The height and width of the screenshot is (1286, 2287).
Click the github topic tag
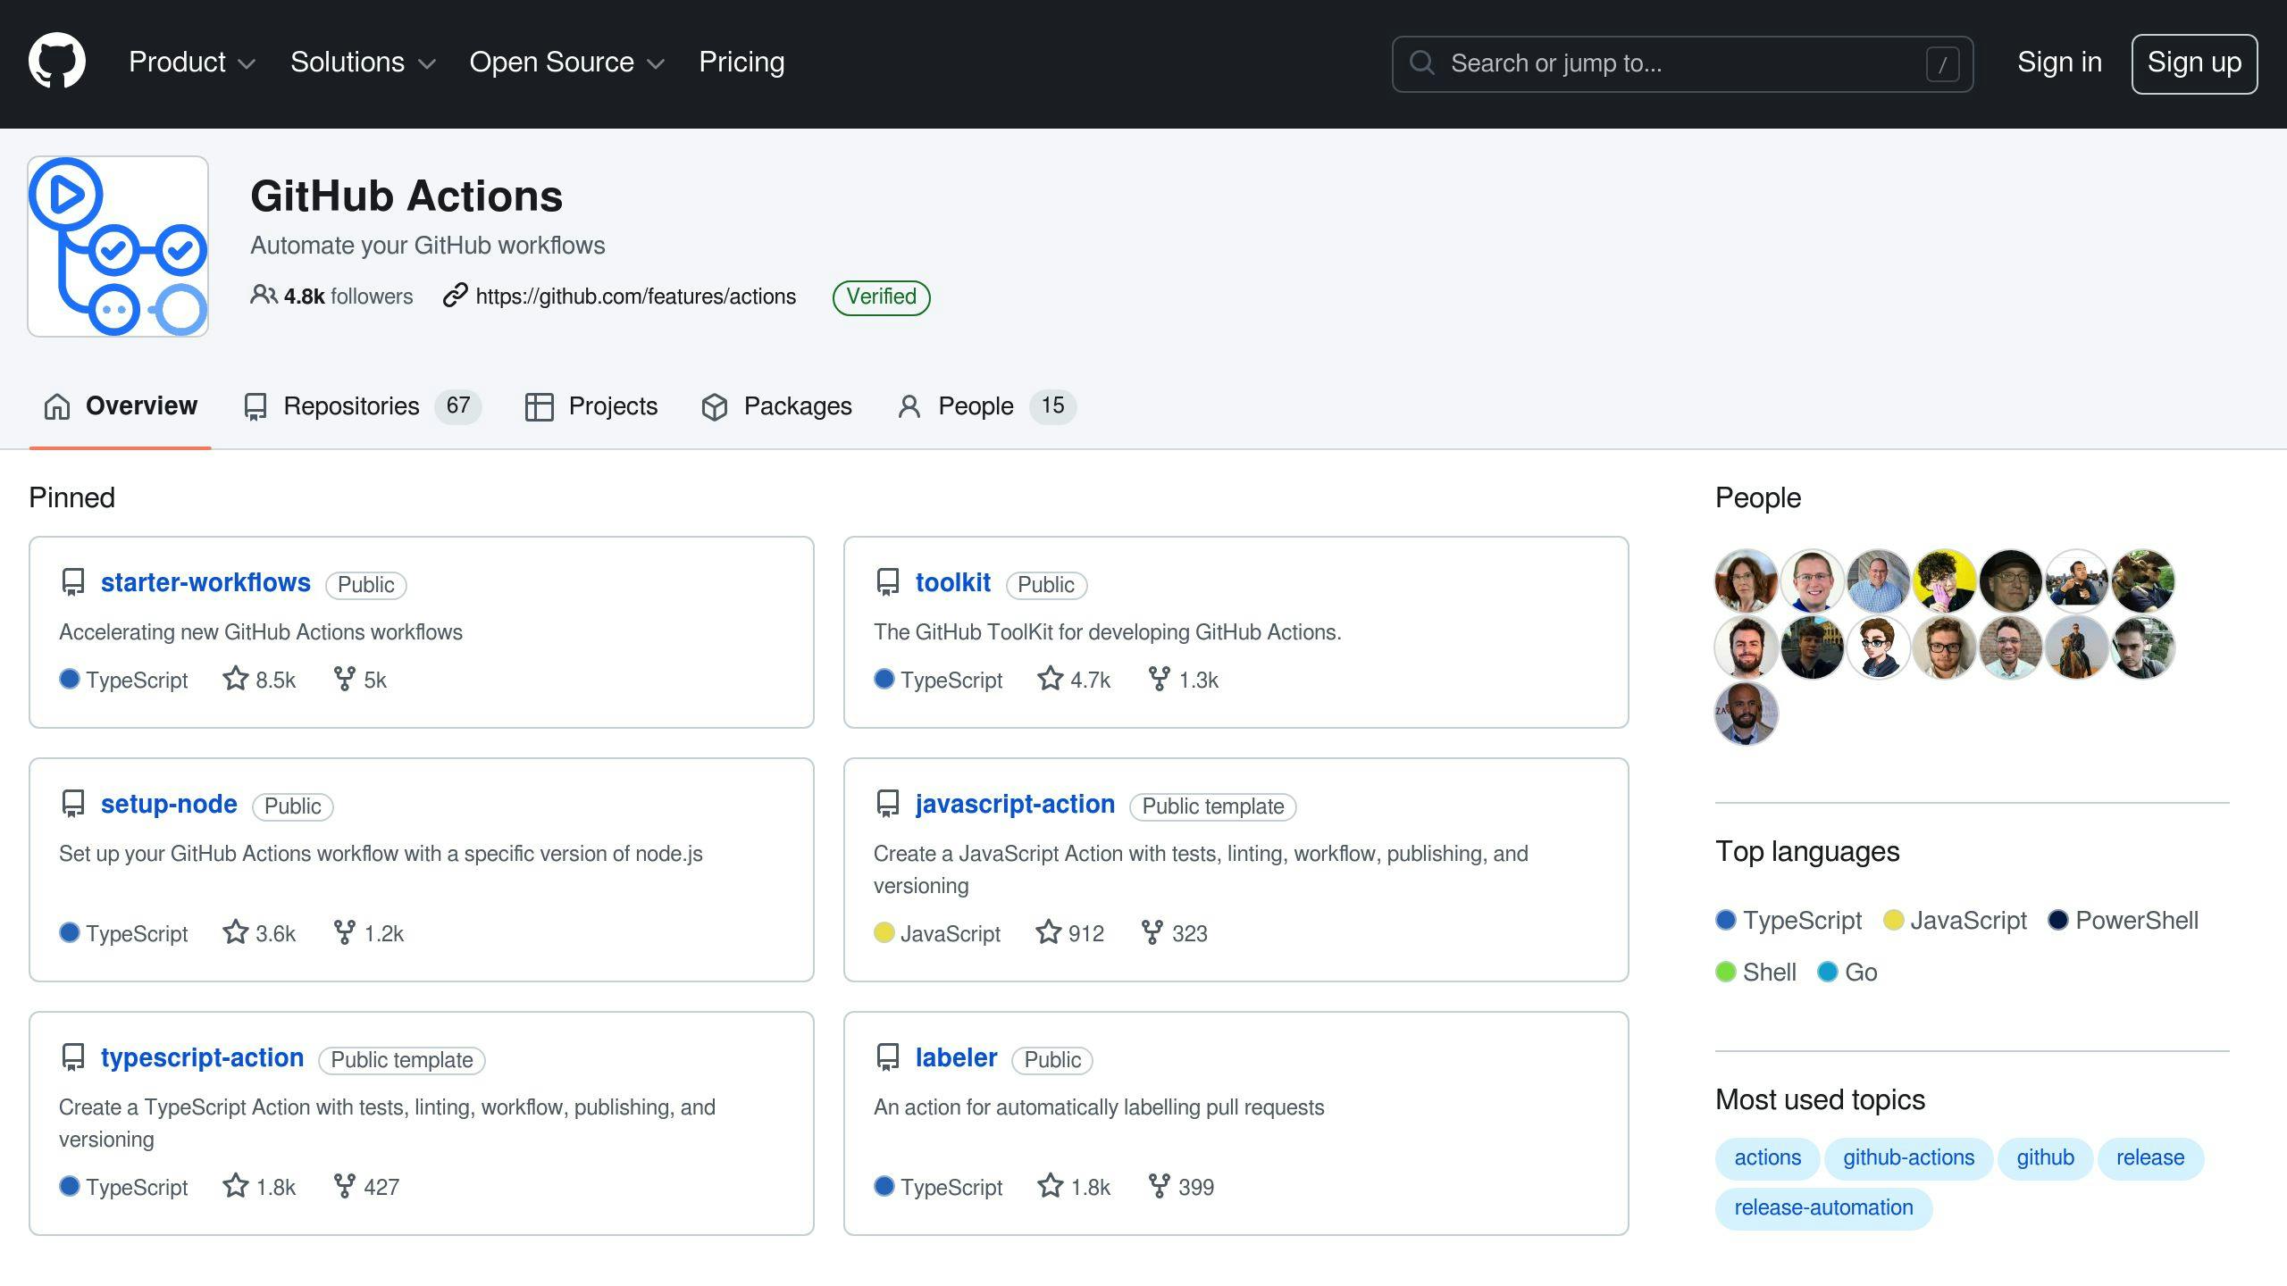(x=2045, y=1158)
